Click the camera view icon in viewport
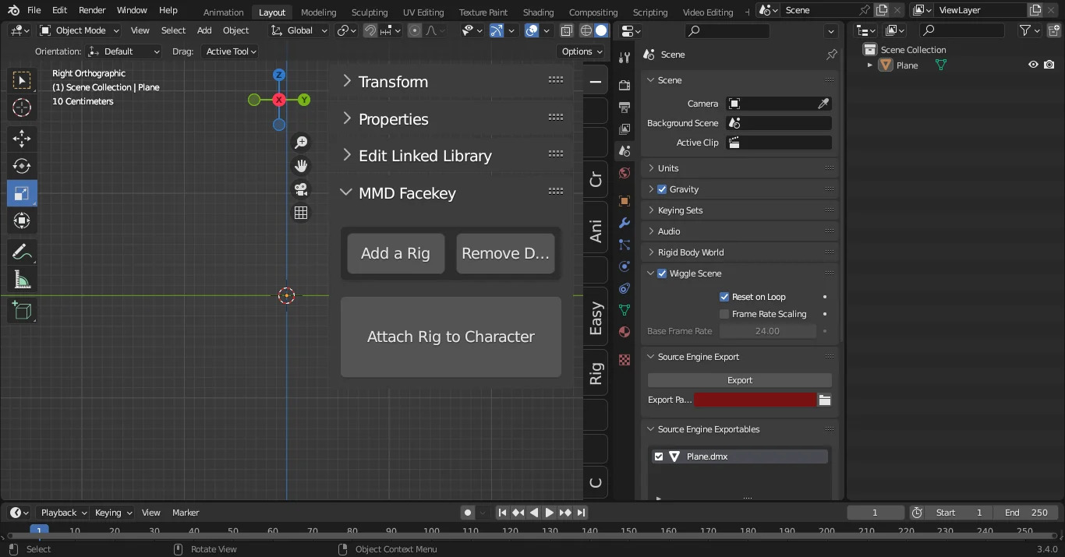 pos(301,189)
